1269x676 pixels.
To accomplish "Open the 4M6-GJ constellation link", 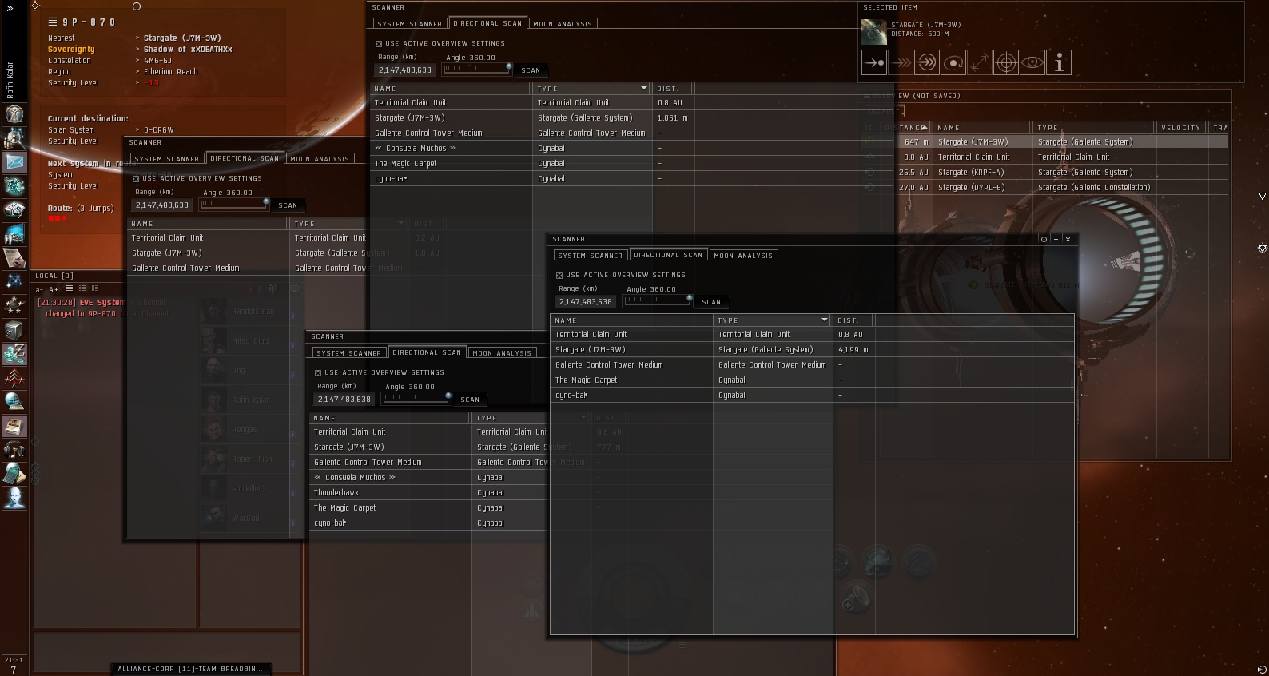I will point(157,60).
